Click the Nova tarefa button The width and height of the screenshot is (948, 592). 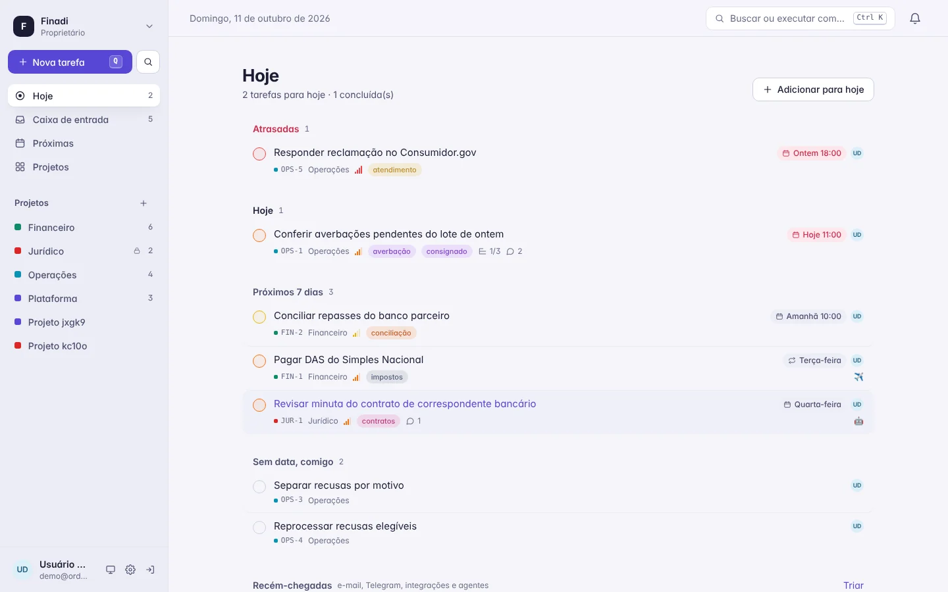70,62
